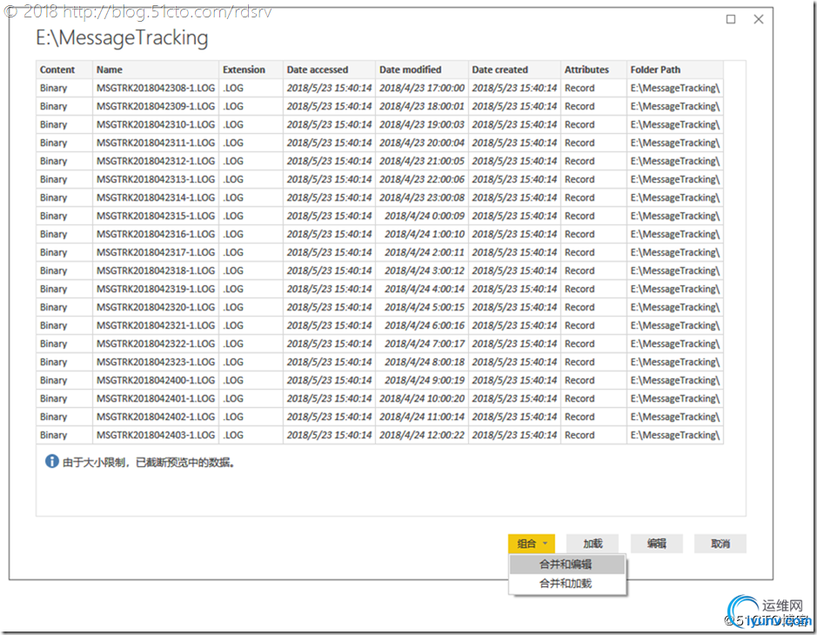Select file name MSGTRK2018042401-1.LOG
817x635 pixels.
tap(155, 398)
